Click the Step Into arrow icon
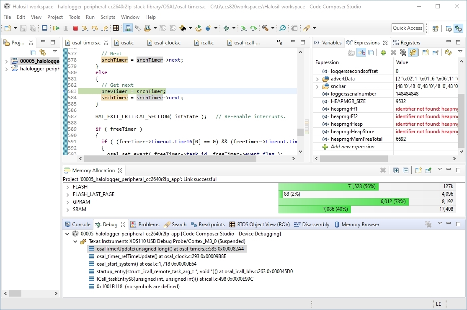The image size is (467, 310). coord(85,28)
